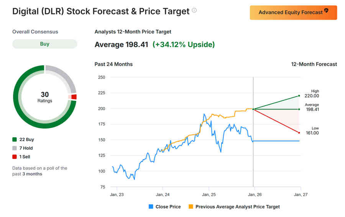
Task: Click the Buy consensus pill
Action: coord(44,44)
